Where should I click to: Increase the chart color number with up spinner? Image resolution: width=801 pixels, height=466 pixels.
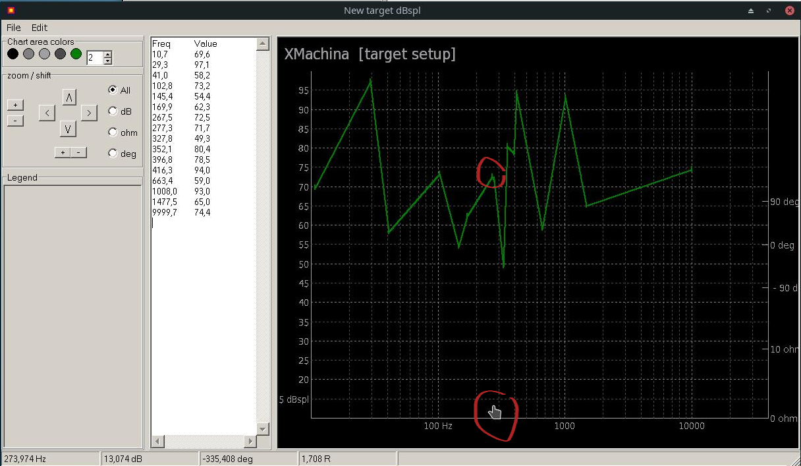(x=108, y=54)
